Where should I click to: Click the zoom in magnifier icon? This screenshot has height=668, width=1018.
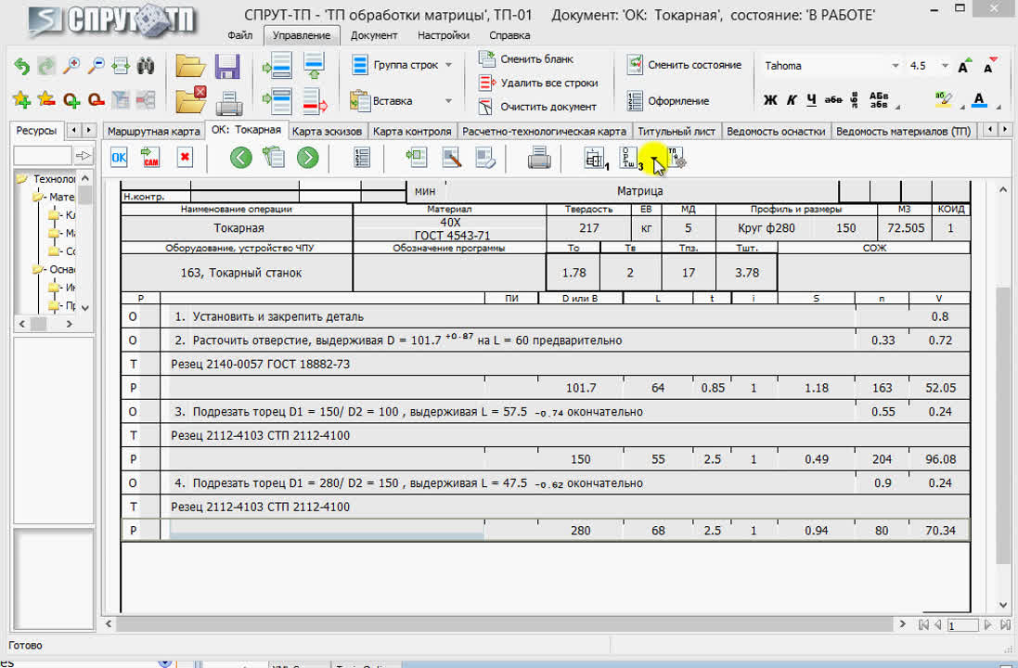(x=71, y=66)
